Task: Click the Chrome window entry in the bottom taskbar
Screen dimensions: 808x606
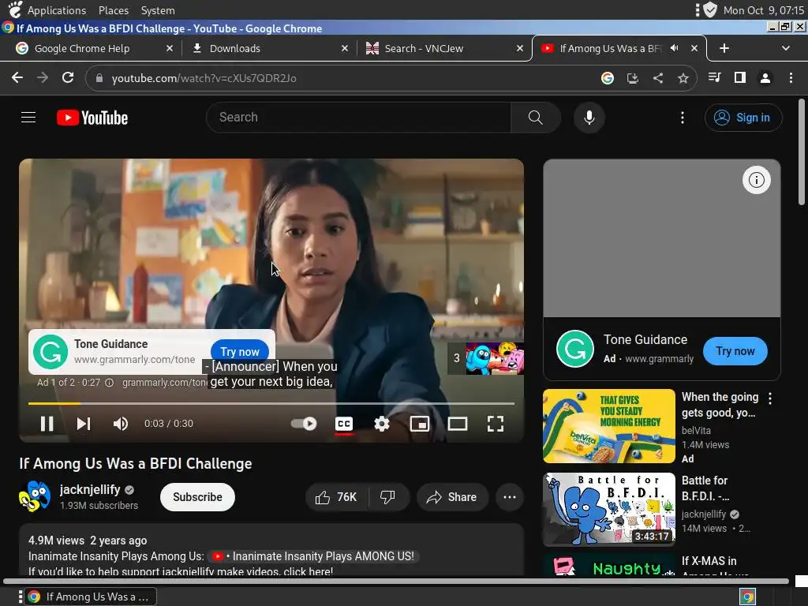Action: (92, 597)
